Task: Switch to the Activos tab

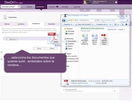Action: [x=7, y=24]
